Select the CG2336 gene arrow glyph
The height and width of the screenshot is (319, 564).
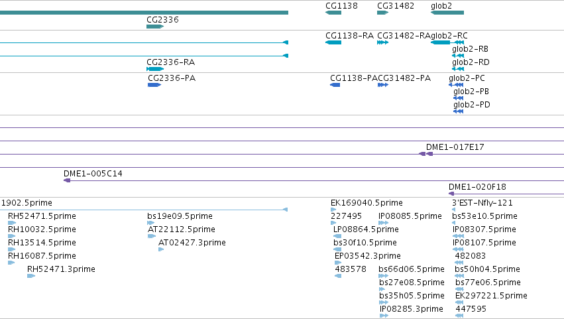point(155,27)
